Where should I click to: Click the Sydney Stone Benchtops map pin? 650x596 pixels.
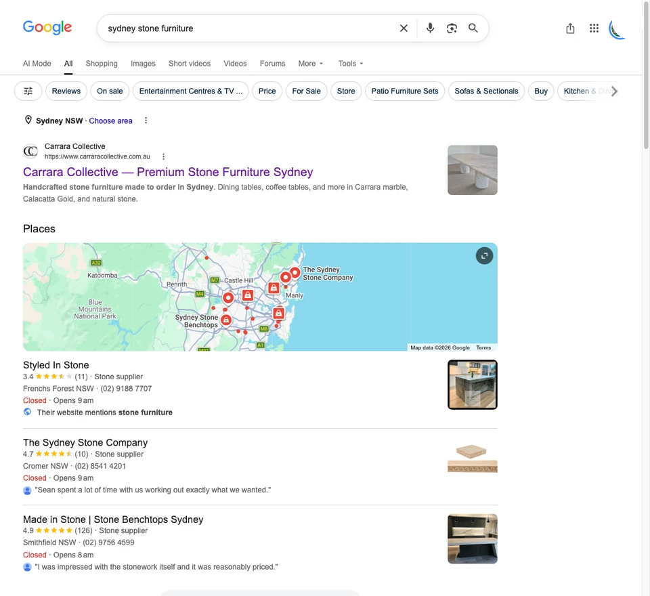tap(226, 320)
